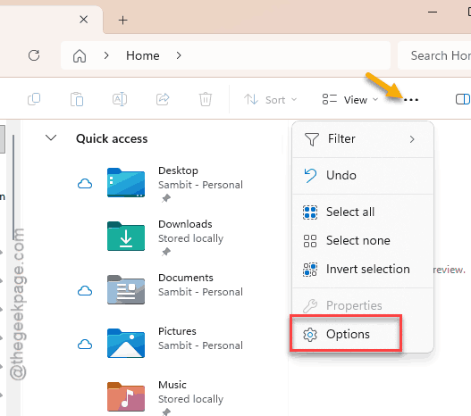This screenshot has width=471, height=416.
Task: Choose Invert selection from the menu
Action: pyautogui.click(x=363, y=269)
